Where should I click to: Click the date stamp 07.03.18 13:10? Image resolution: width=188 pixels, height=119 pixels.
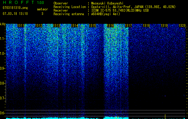point(15,13)
